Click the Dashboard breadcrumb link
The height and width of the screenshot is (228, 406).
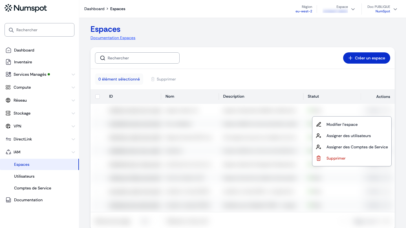(x=94, y=9)
